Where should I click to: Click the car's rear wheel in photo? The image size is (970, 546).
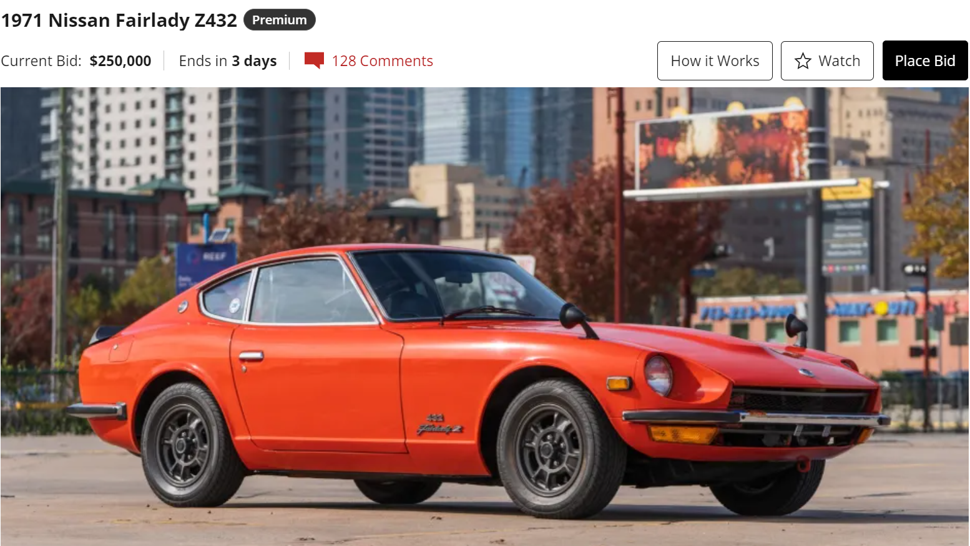(x=189, y=445)
